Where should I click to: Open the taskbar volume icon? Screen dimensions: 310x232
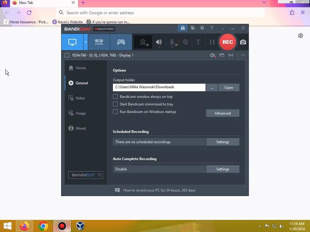282,226
